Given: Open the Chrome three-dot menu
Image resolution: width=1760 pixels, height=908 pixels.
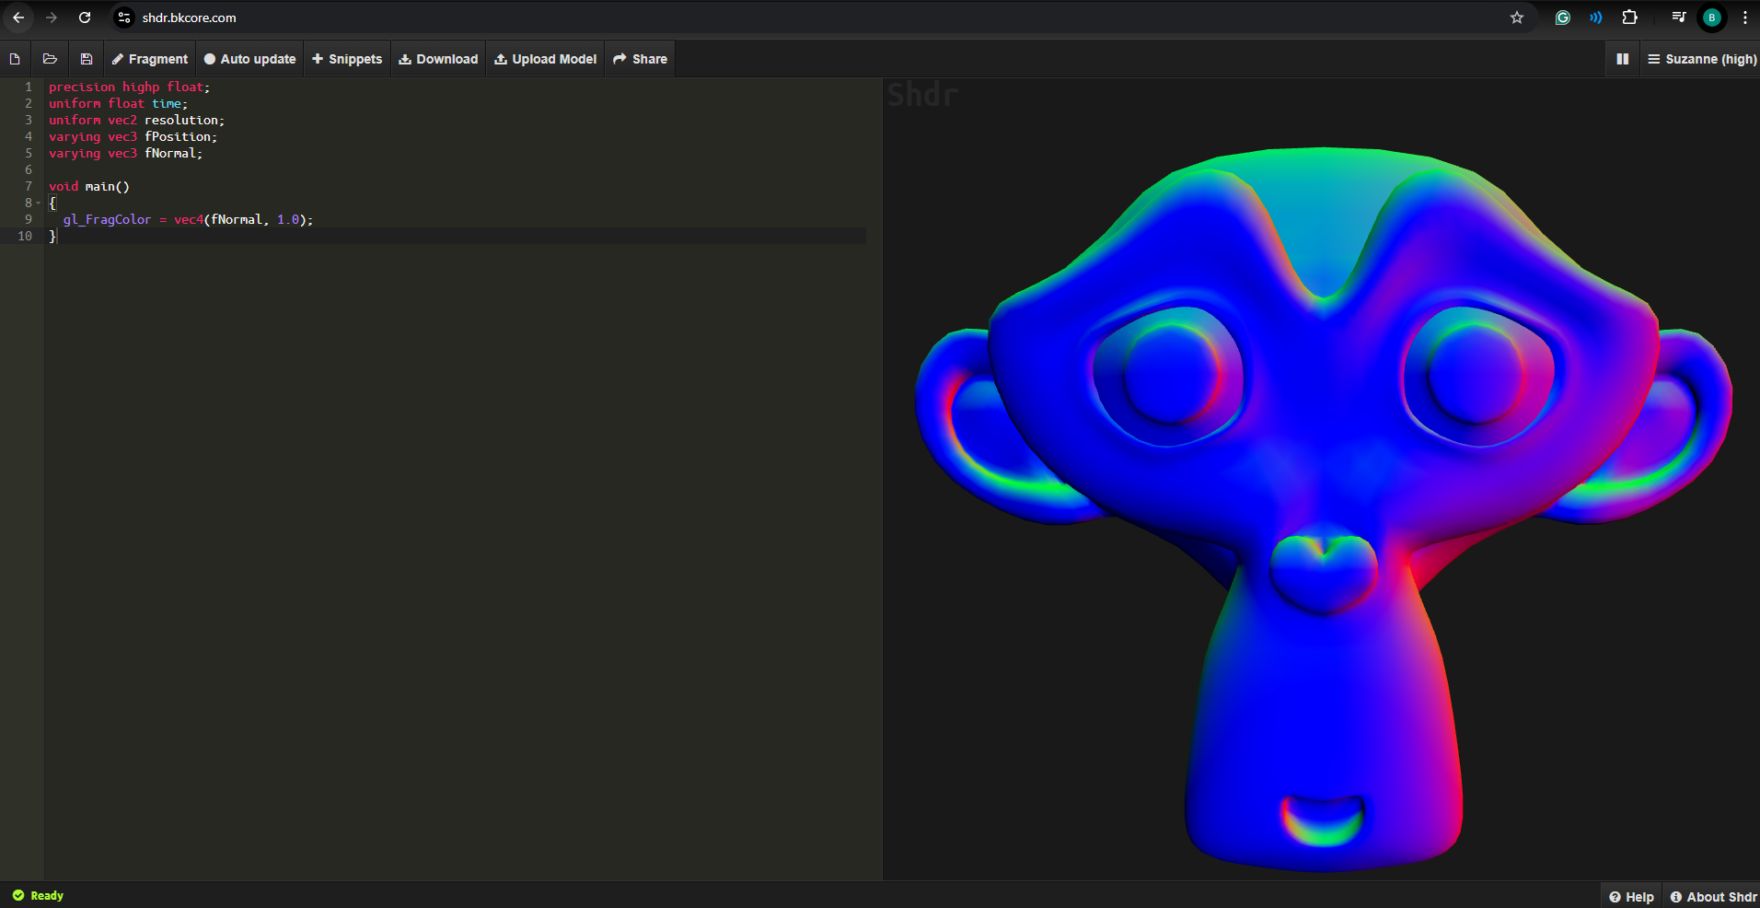Looking at the screenshot, I should (1744, 17).
